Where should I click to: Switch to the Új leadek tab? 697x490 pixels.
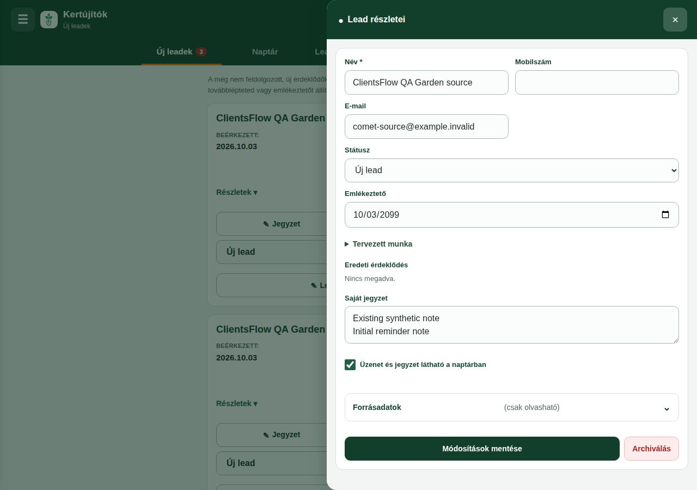(x=181, y=52)
